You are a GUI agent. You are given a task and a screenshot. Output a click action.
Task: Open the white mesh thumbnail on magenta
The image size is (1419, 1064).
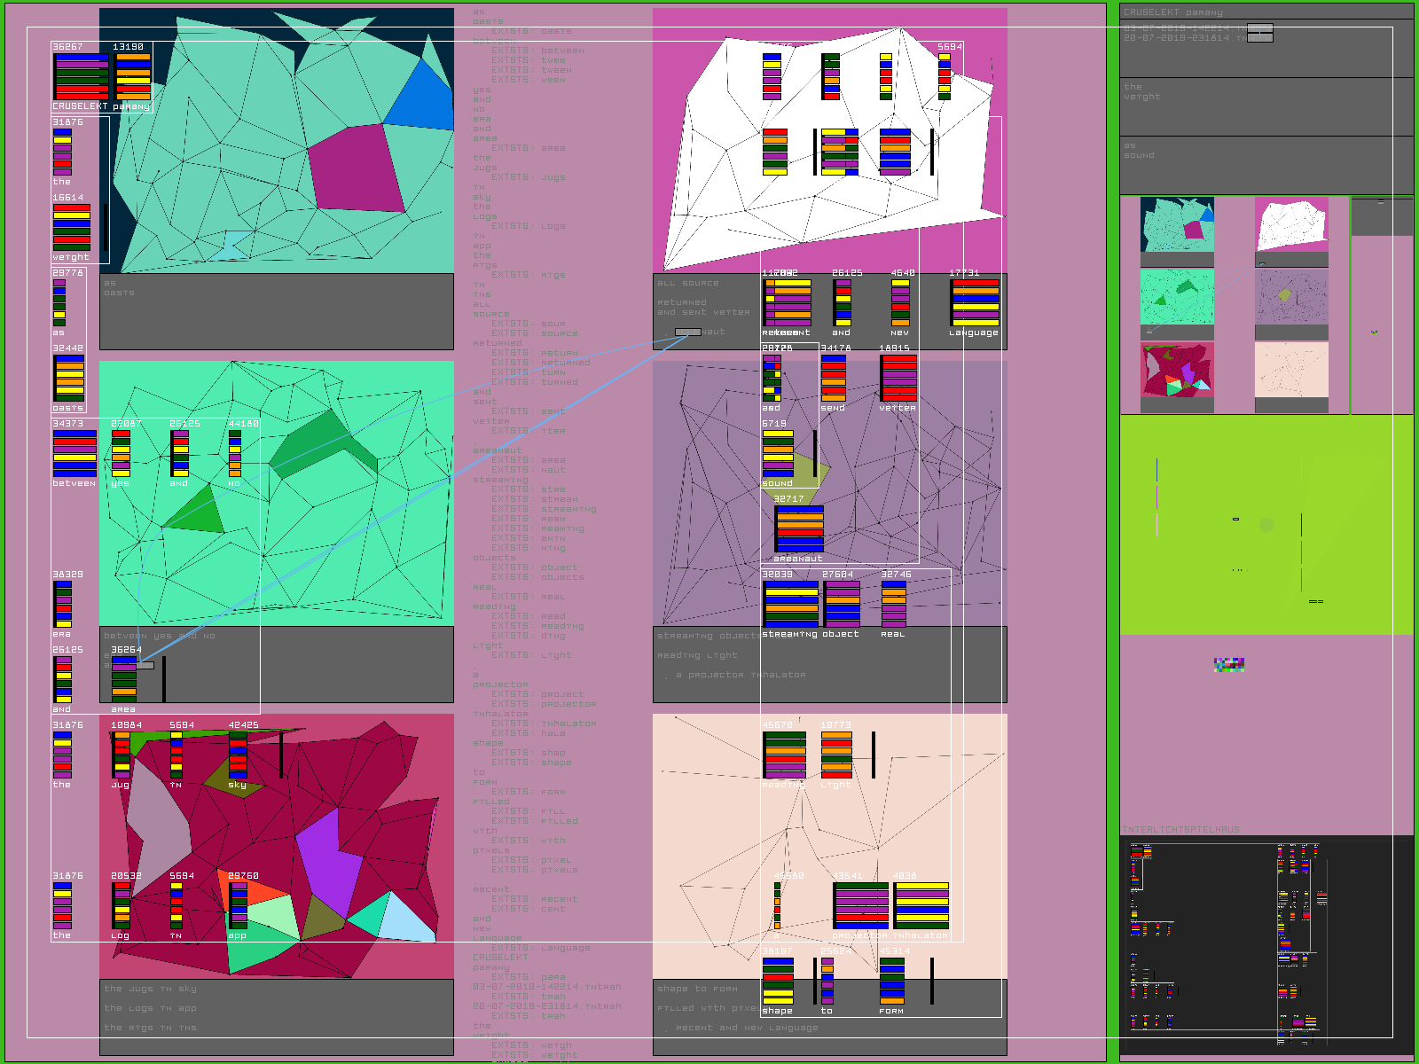1291,225
